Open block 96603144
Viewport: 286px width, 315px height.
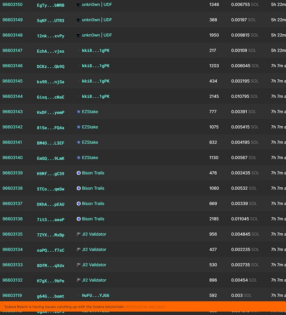pyautogui.click(x=13, y=96)
